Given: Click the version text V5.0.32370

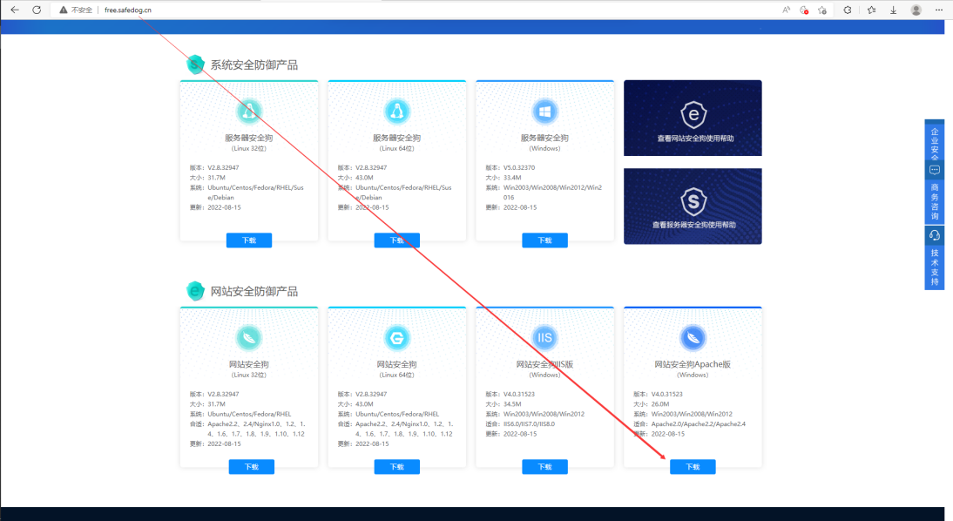Looking at the screenshot, I should (x=519, y=168).
